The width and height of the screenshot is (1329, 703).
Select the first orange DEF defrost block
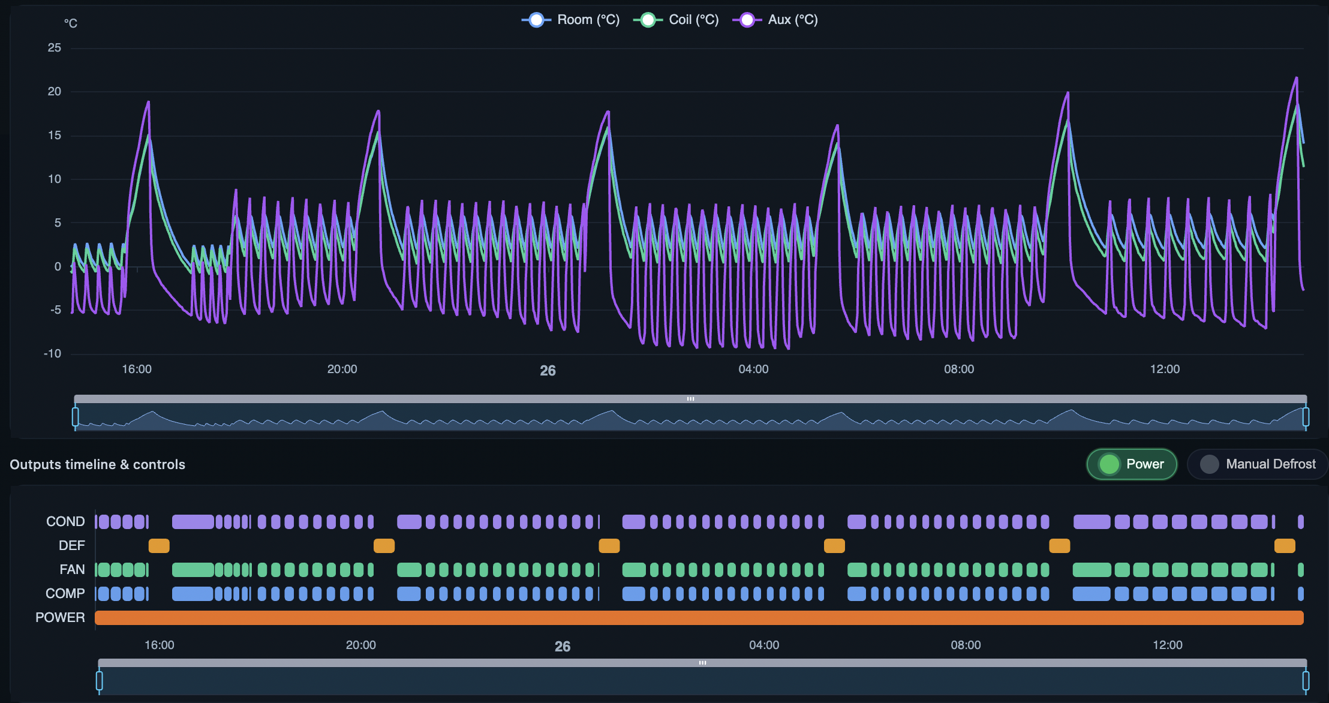tap(159, 545)
